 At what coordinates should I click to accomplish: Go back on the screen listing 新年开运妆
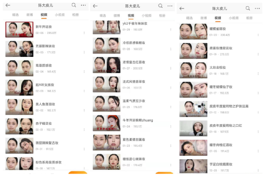click(x=8, y=5)
